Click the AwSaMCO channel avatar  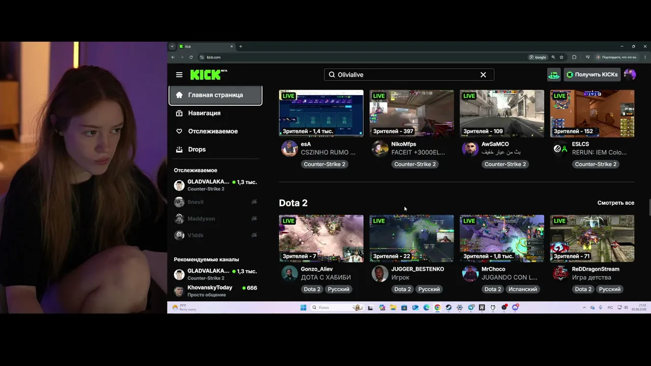pos(470,148)
